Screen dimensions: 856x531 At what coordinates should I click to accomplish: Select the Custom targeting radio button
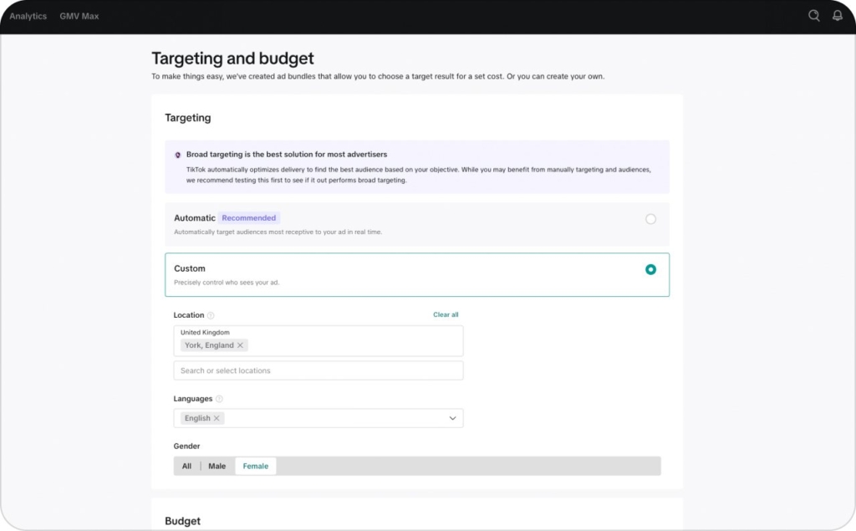(x=650, y=269)
